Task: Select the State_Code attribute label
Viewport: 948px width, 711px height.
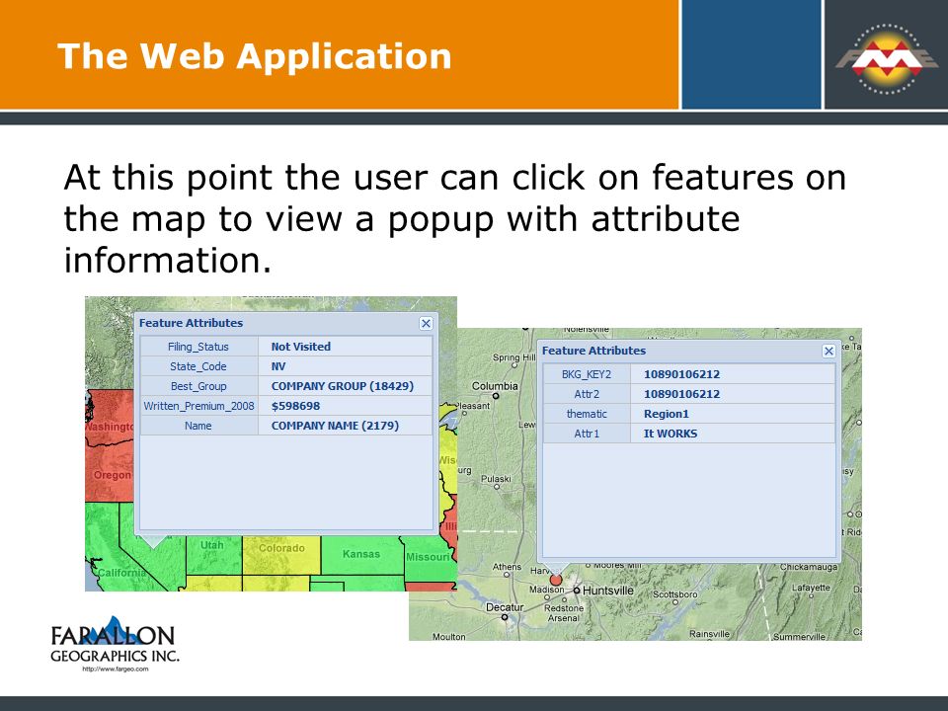Action: pyautogui.click(x=198, y=366)
